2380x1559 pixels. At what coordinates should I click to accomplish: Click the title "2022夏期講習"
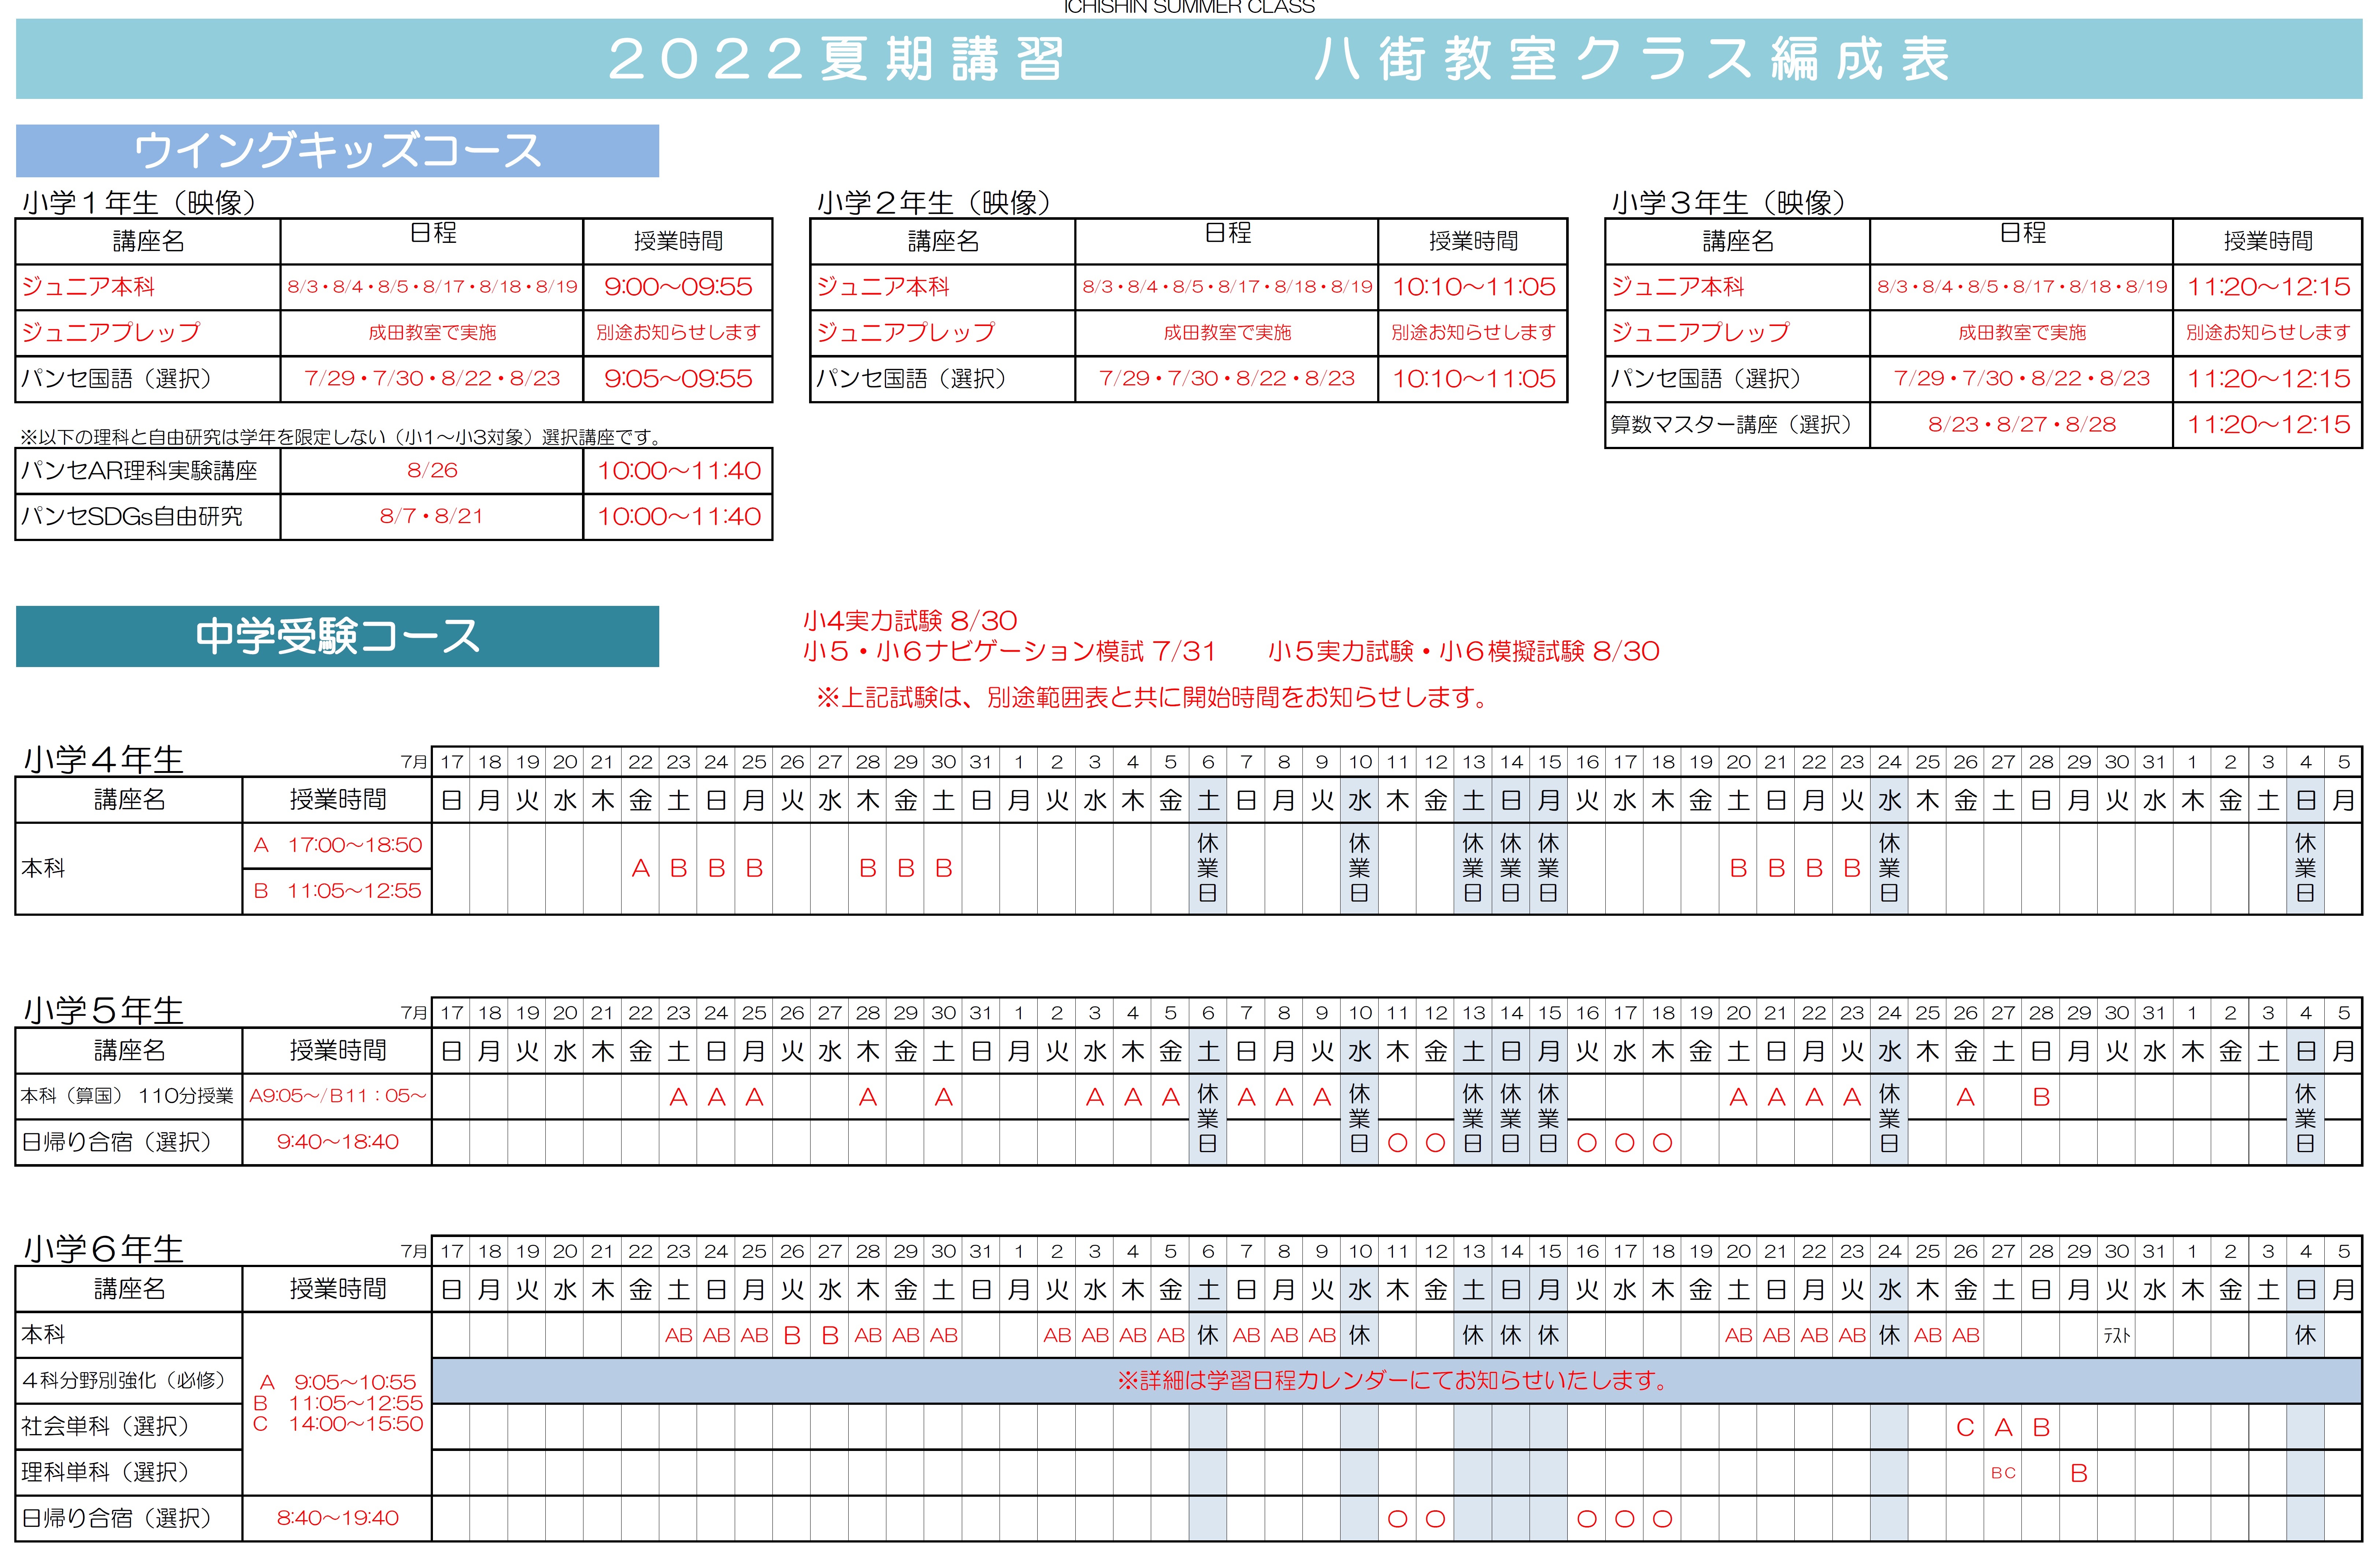click(x=835, y=59)
